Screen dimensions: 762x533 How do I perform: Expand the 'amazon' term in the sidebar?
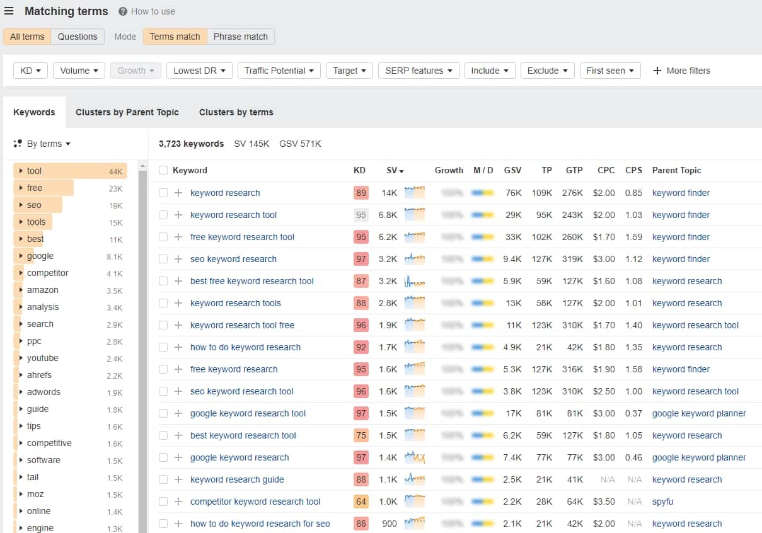click(x=21, y=290)
